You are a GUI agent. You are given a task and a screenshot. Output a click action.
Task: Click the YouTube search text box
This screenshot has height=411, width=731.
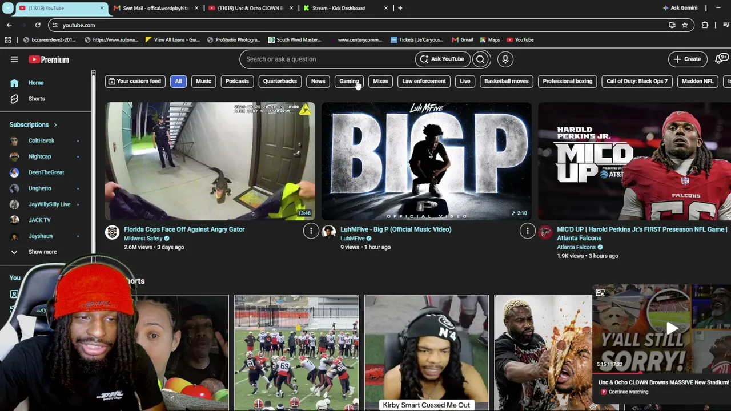tap(327, 59)
